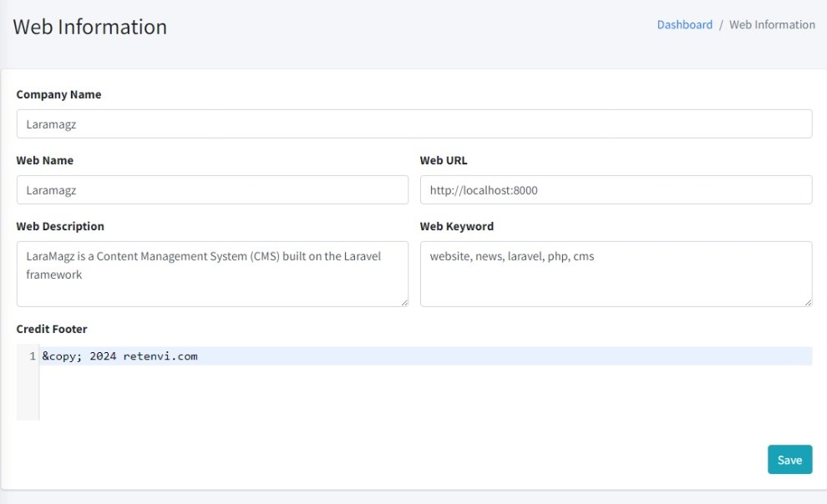Grab the Web Description textarea resize handle
The width and height of the screenshot is (827, 504).
point(403,301)
